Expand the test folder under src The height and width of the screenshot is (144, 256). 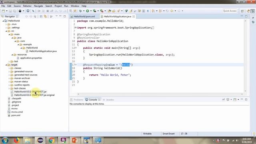pos(9,61)
